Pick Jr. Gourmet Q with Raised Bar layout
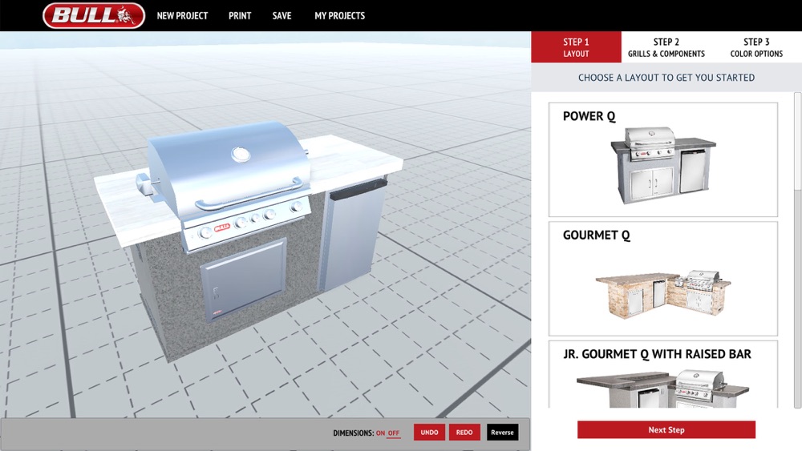802x451 pixels. [663, 374]
